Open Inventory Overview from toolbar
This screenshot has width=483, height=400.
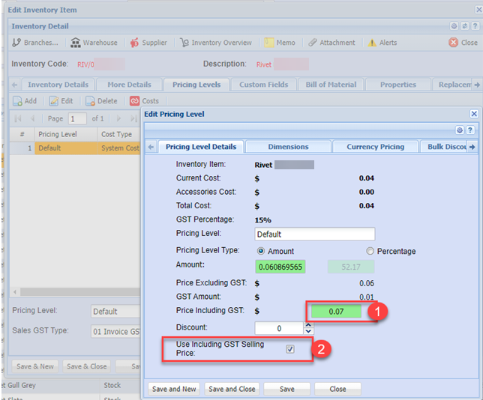pos(185,43)
